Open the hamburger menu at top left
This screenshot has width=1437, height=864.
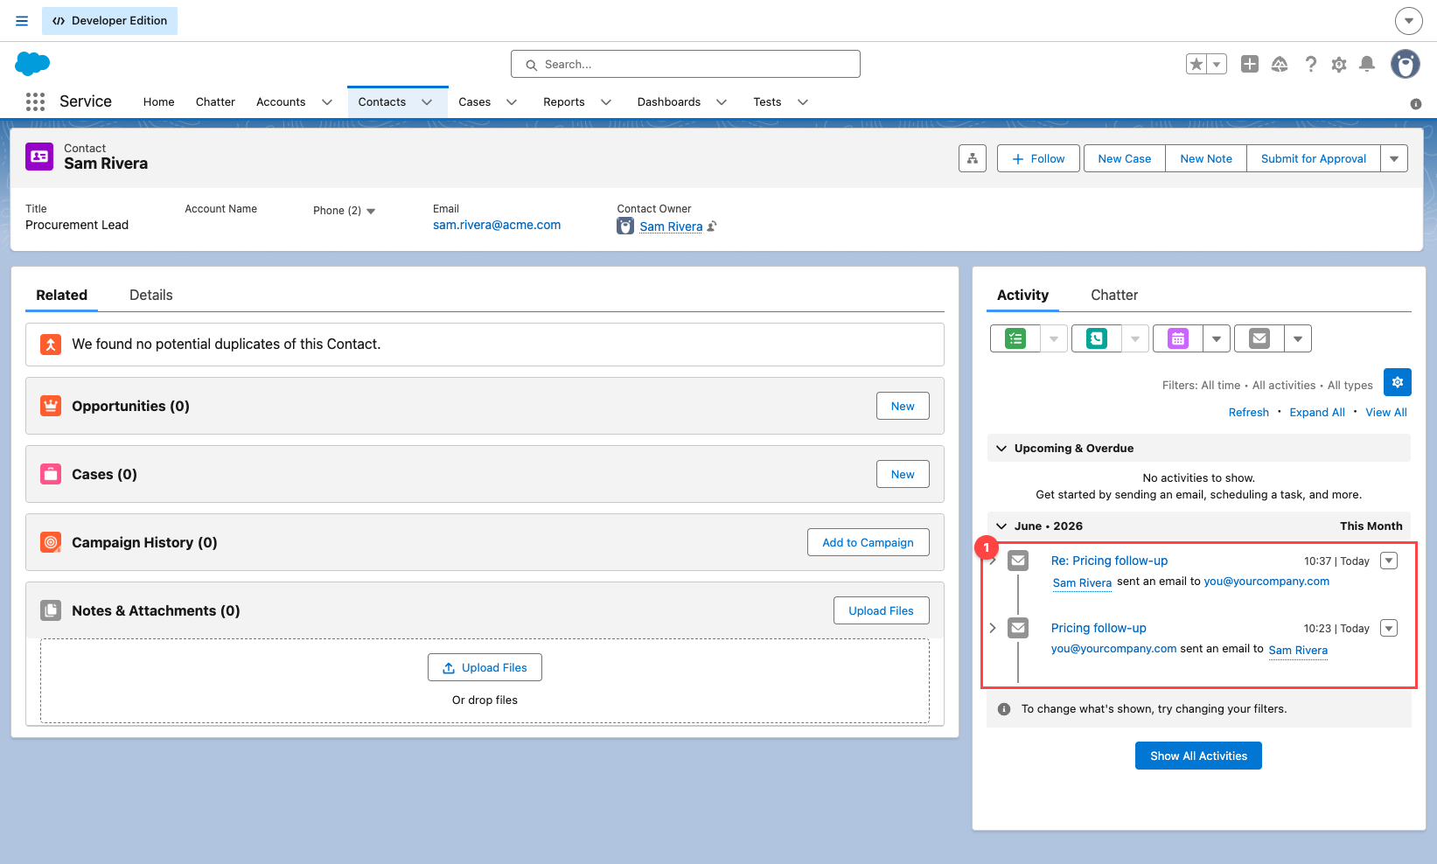pos(22,21)
